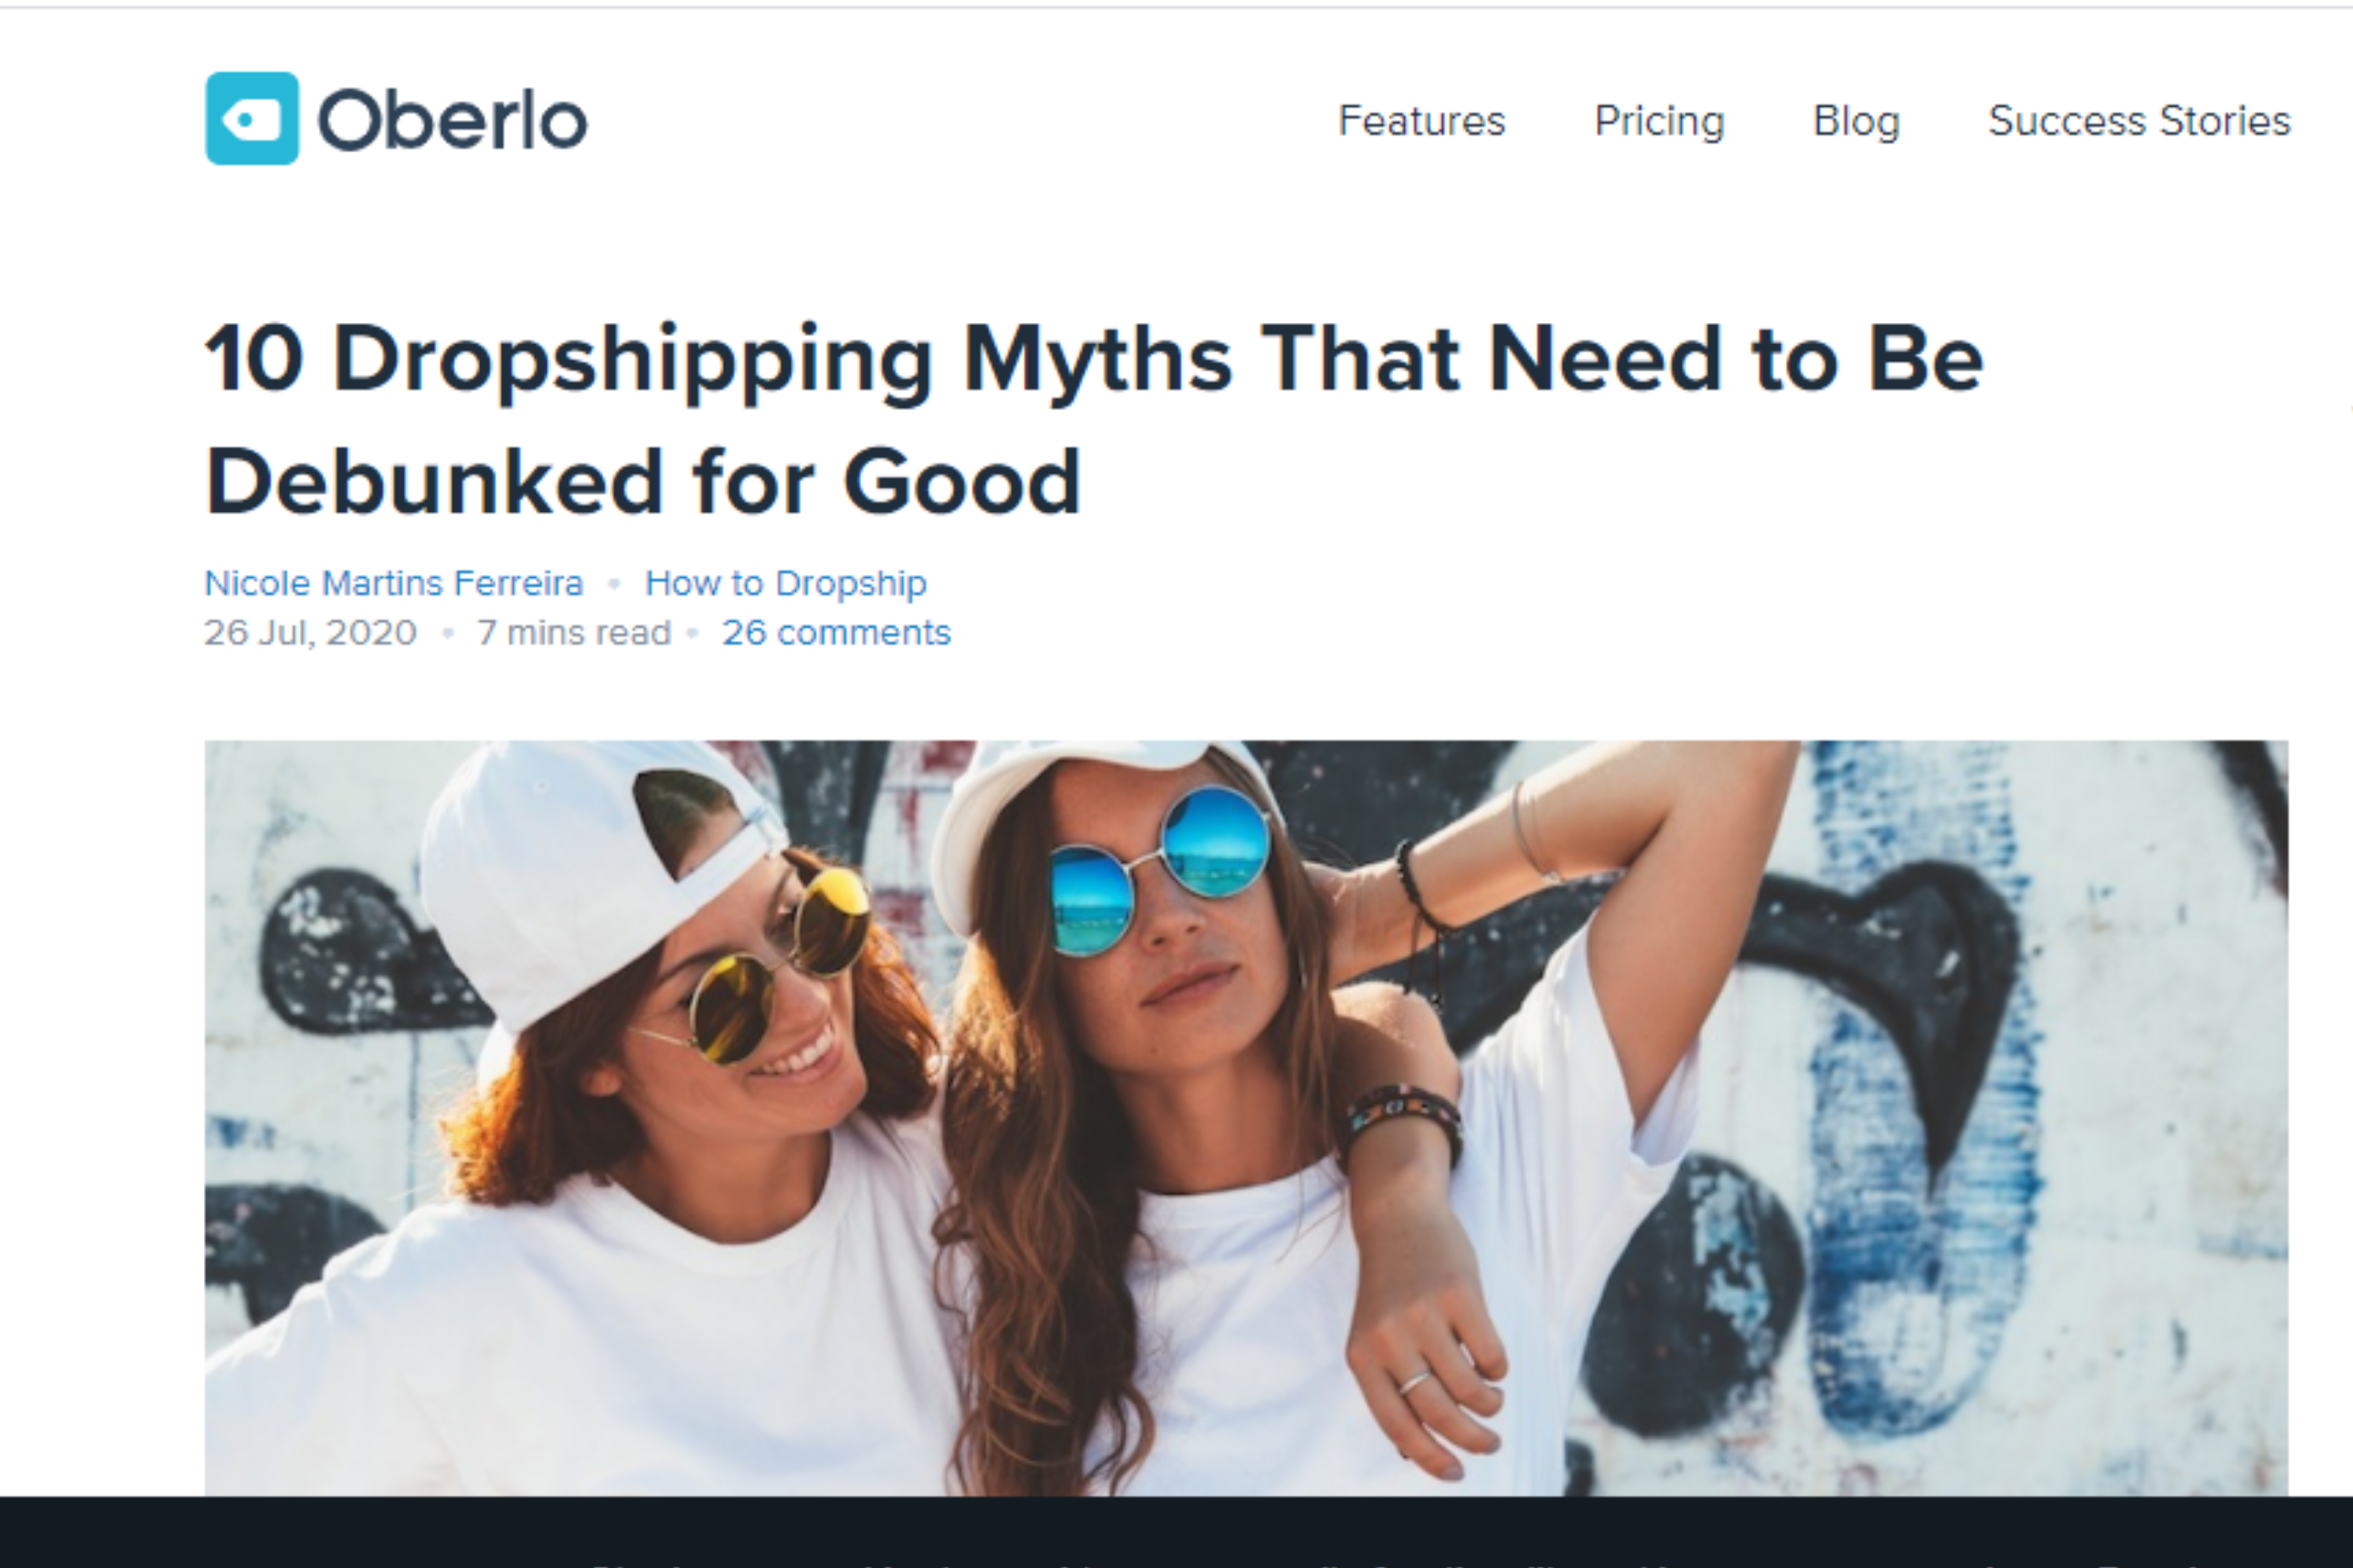Screen dimensions: 2353x1568
Task: Jump to the 26 comments link
Action: (835, 633)
